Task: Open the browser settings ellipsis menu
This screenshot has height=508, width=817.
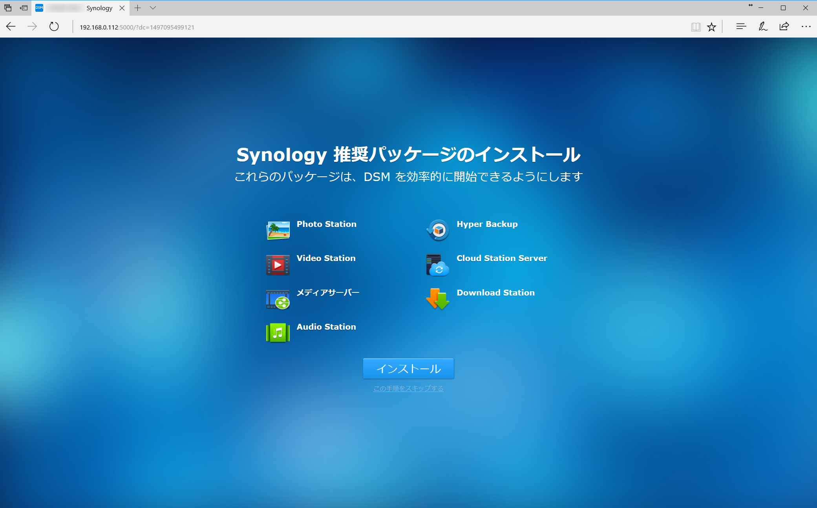Action: tap(806, 27)
